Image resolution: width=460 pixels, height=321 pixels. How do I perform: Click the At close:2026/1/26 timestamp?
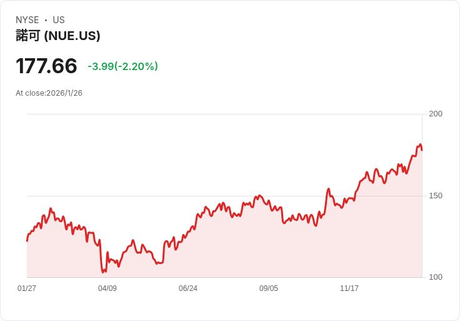(x=49, y=93)
